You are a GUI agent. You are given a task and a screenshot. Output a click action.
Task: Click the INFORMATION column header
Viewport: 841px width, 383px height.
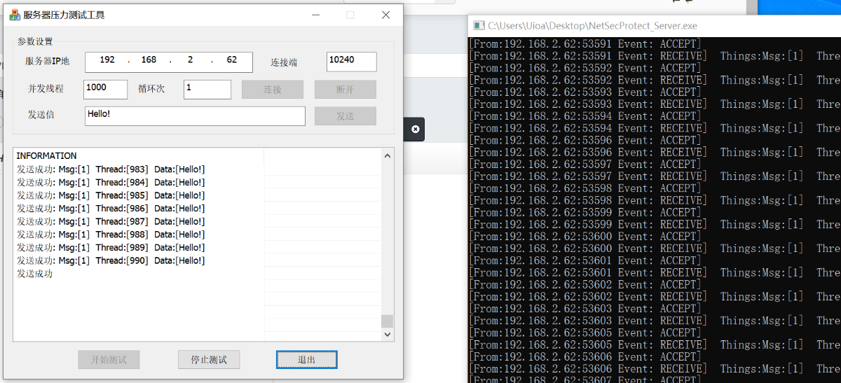(x=138, y=156)
